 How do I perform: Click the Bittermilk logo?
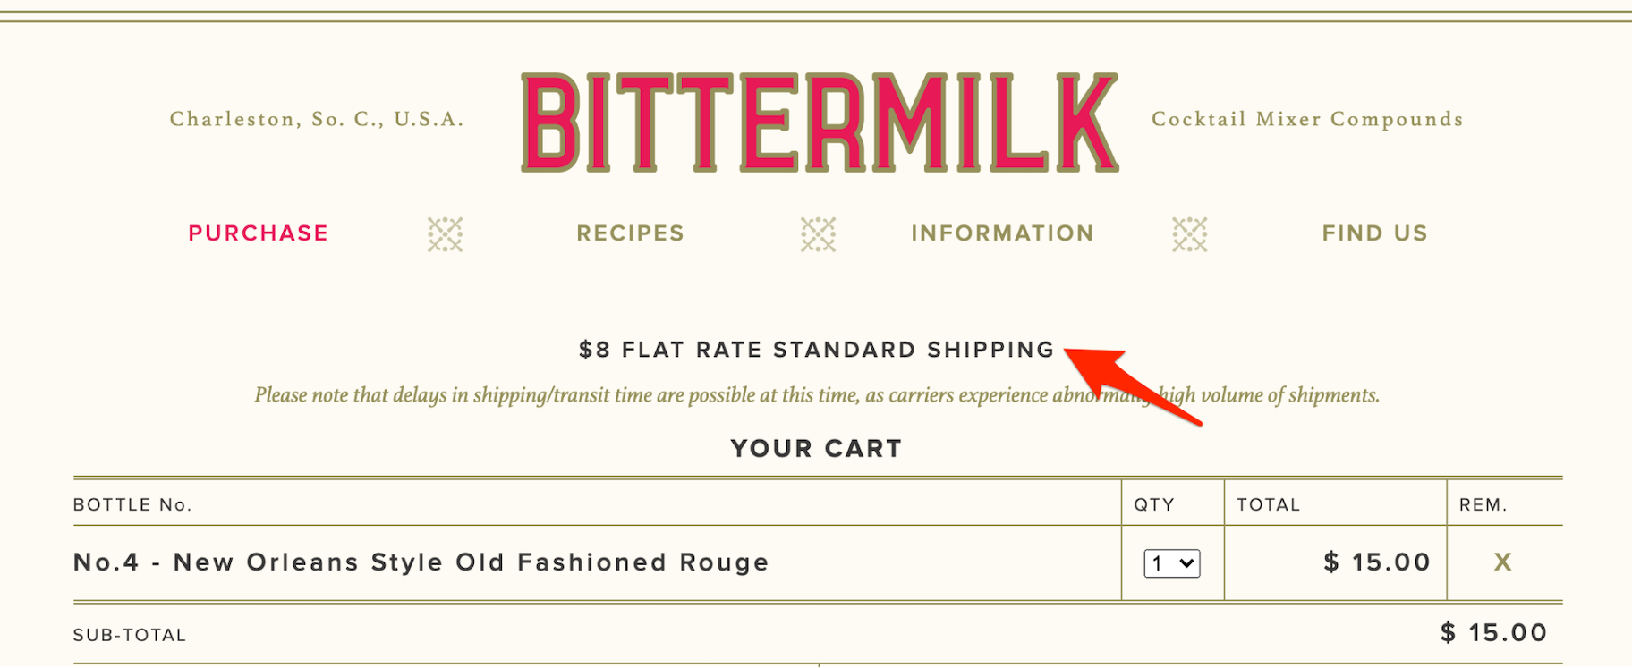819,123
